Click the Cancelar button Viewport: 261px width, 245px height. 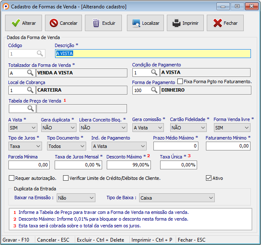point(63,23)
